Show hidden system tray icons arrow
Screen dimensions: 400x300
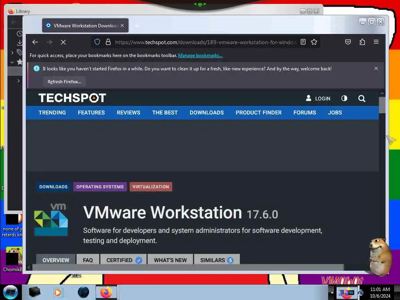click(332, 292)
